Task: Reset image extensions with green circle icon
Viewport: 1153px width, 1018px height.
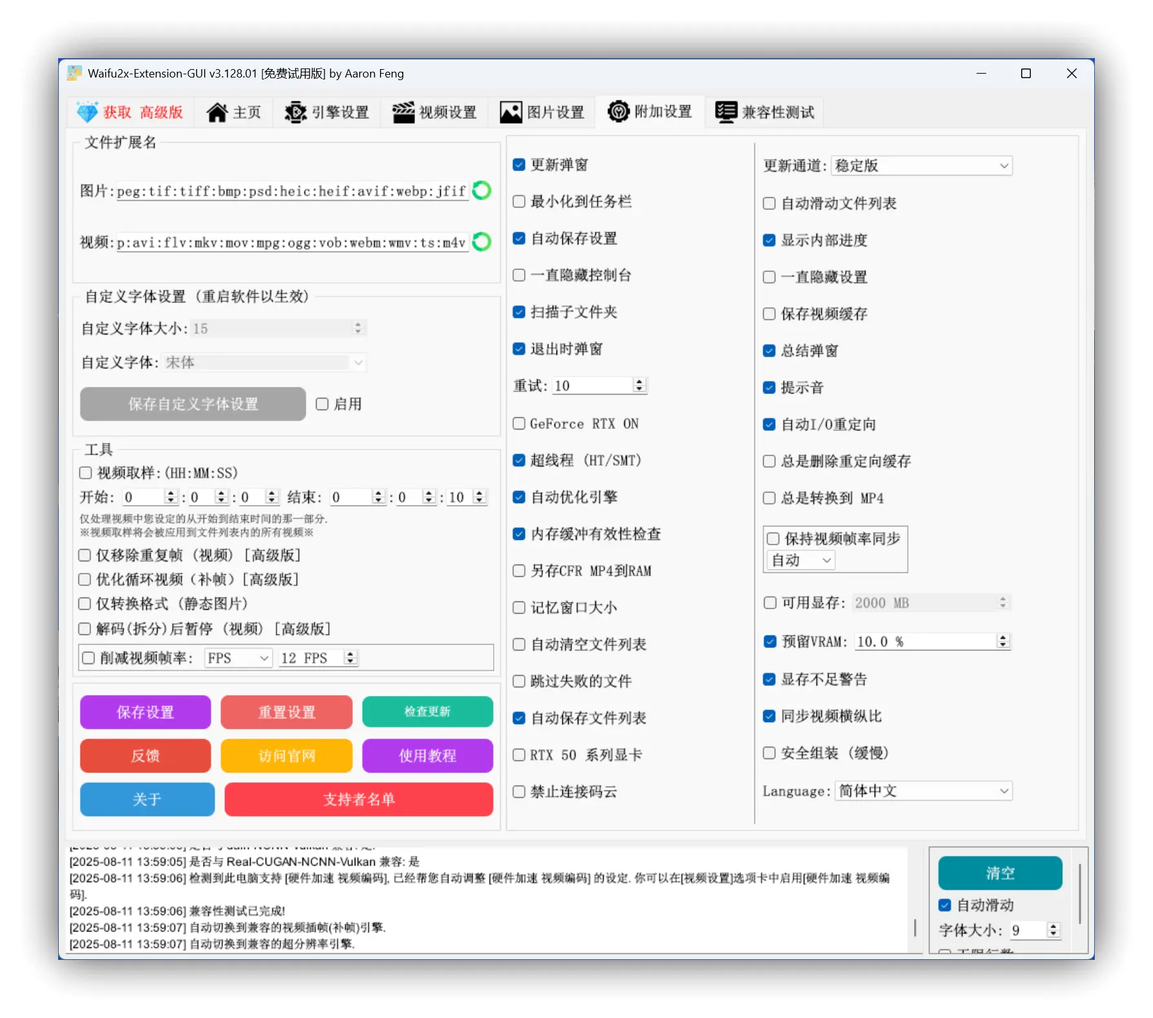Action: (481, 191)
